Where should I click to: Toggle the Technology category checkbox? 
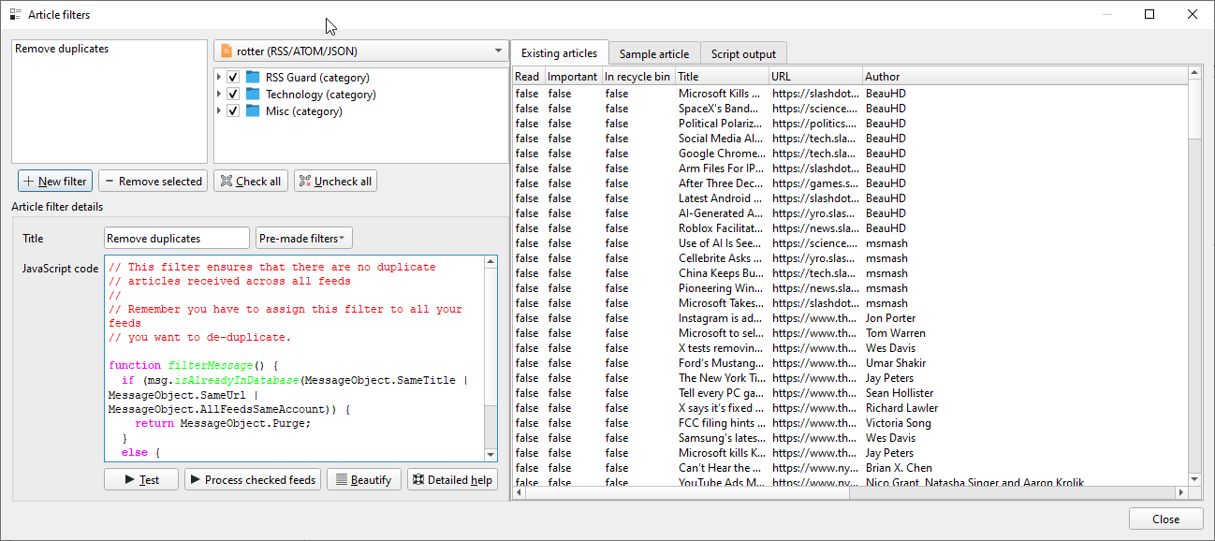pyautogui.click(x=233, y=95)
